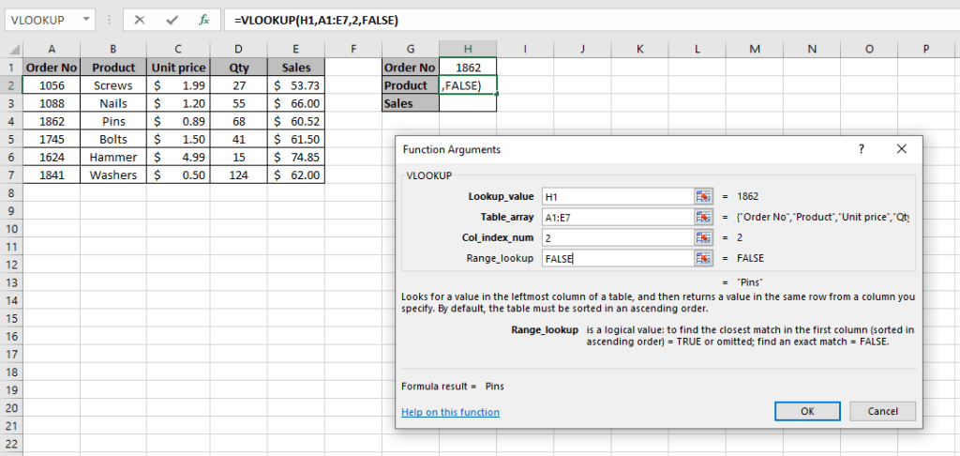960x456 pixels.
Task: Click the Col_index_num input field
Action: (619, 237)
